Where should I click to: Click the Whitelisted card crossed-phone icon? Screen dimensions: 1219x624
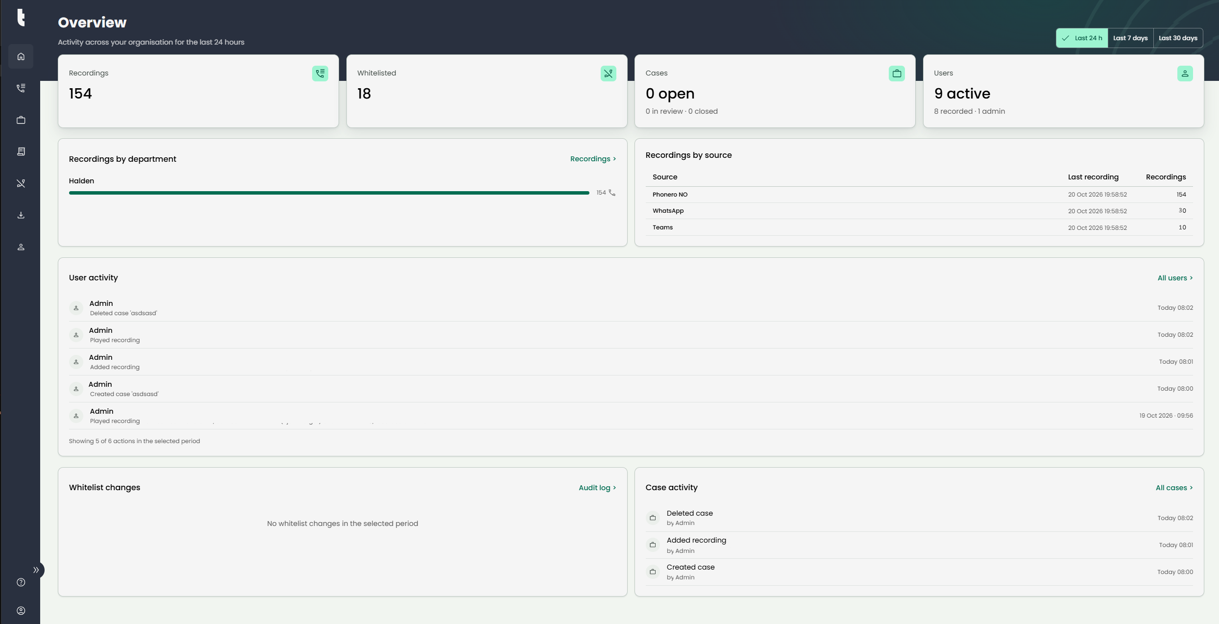(608, 74)
